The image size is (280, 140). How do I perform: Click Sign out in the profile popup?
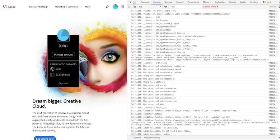click(x=63, y=83)
